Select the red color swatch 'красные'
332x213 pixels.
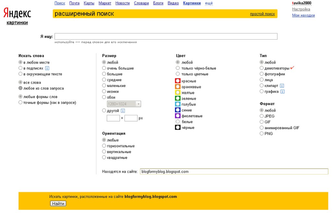(178, 81)
